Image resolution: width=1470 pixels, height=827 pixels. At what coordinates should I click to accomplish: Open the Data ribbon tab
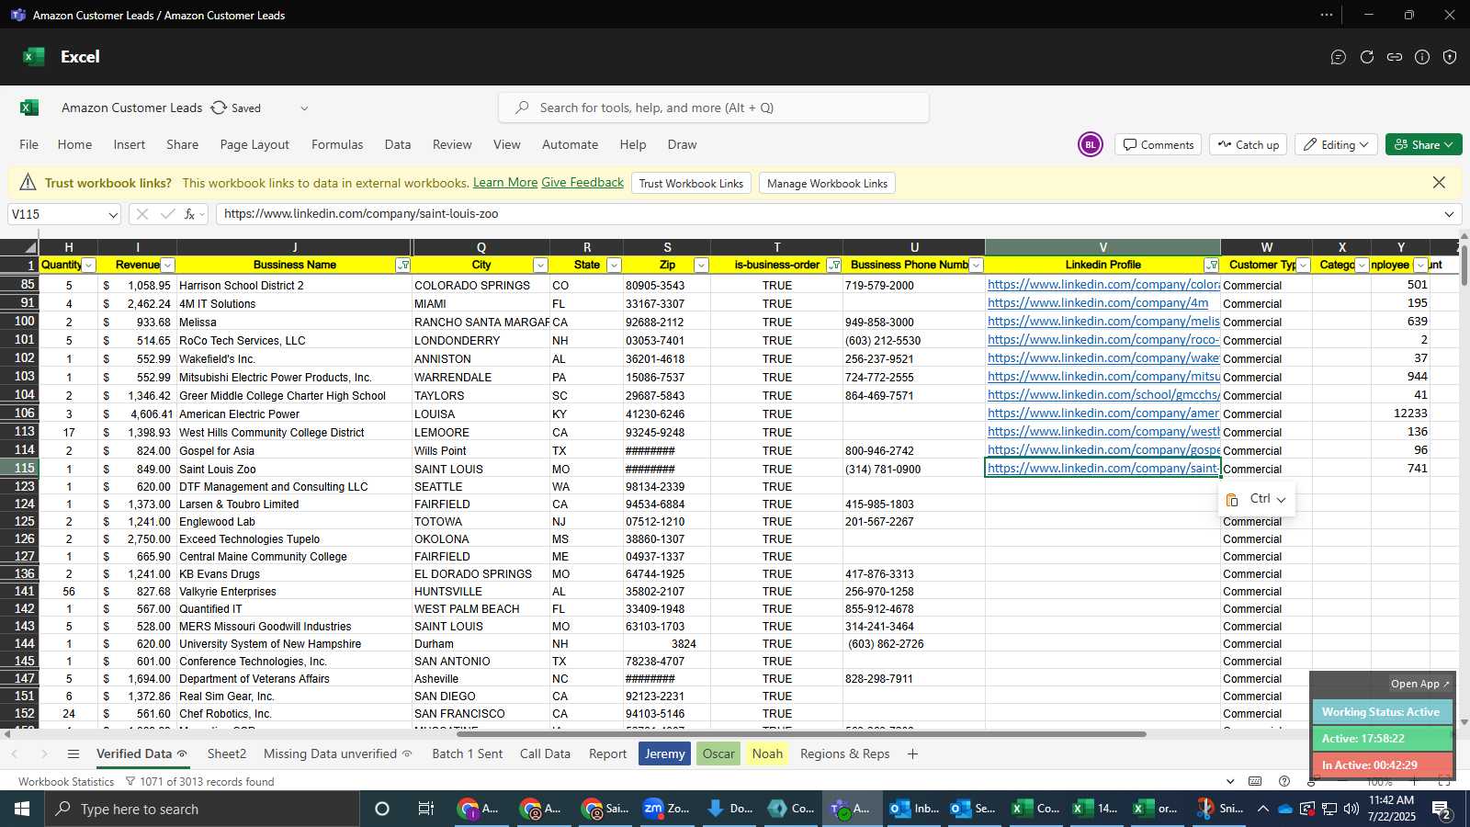click(x=398, y=144)
